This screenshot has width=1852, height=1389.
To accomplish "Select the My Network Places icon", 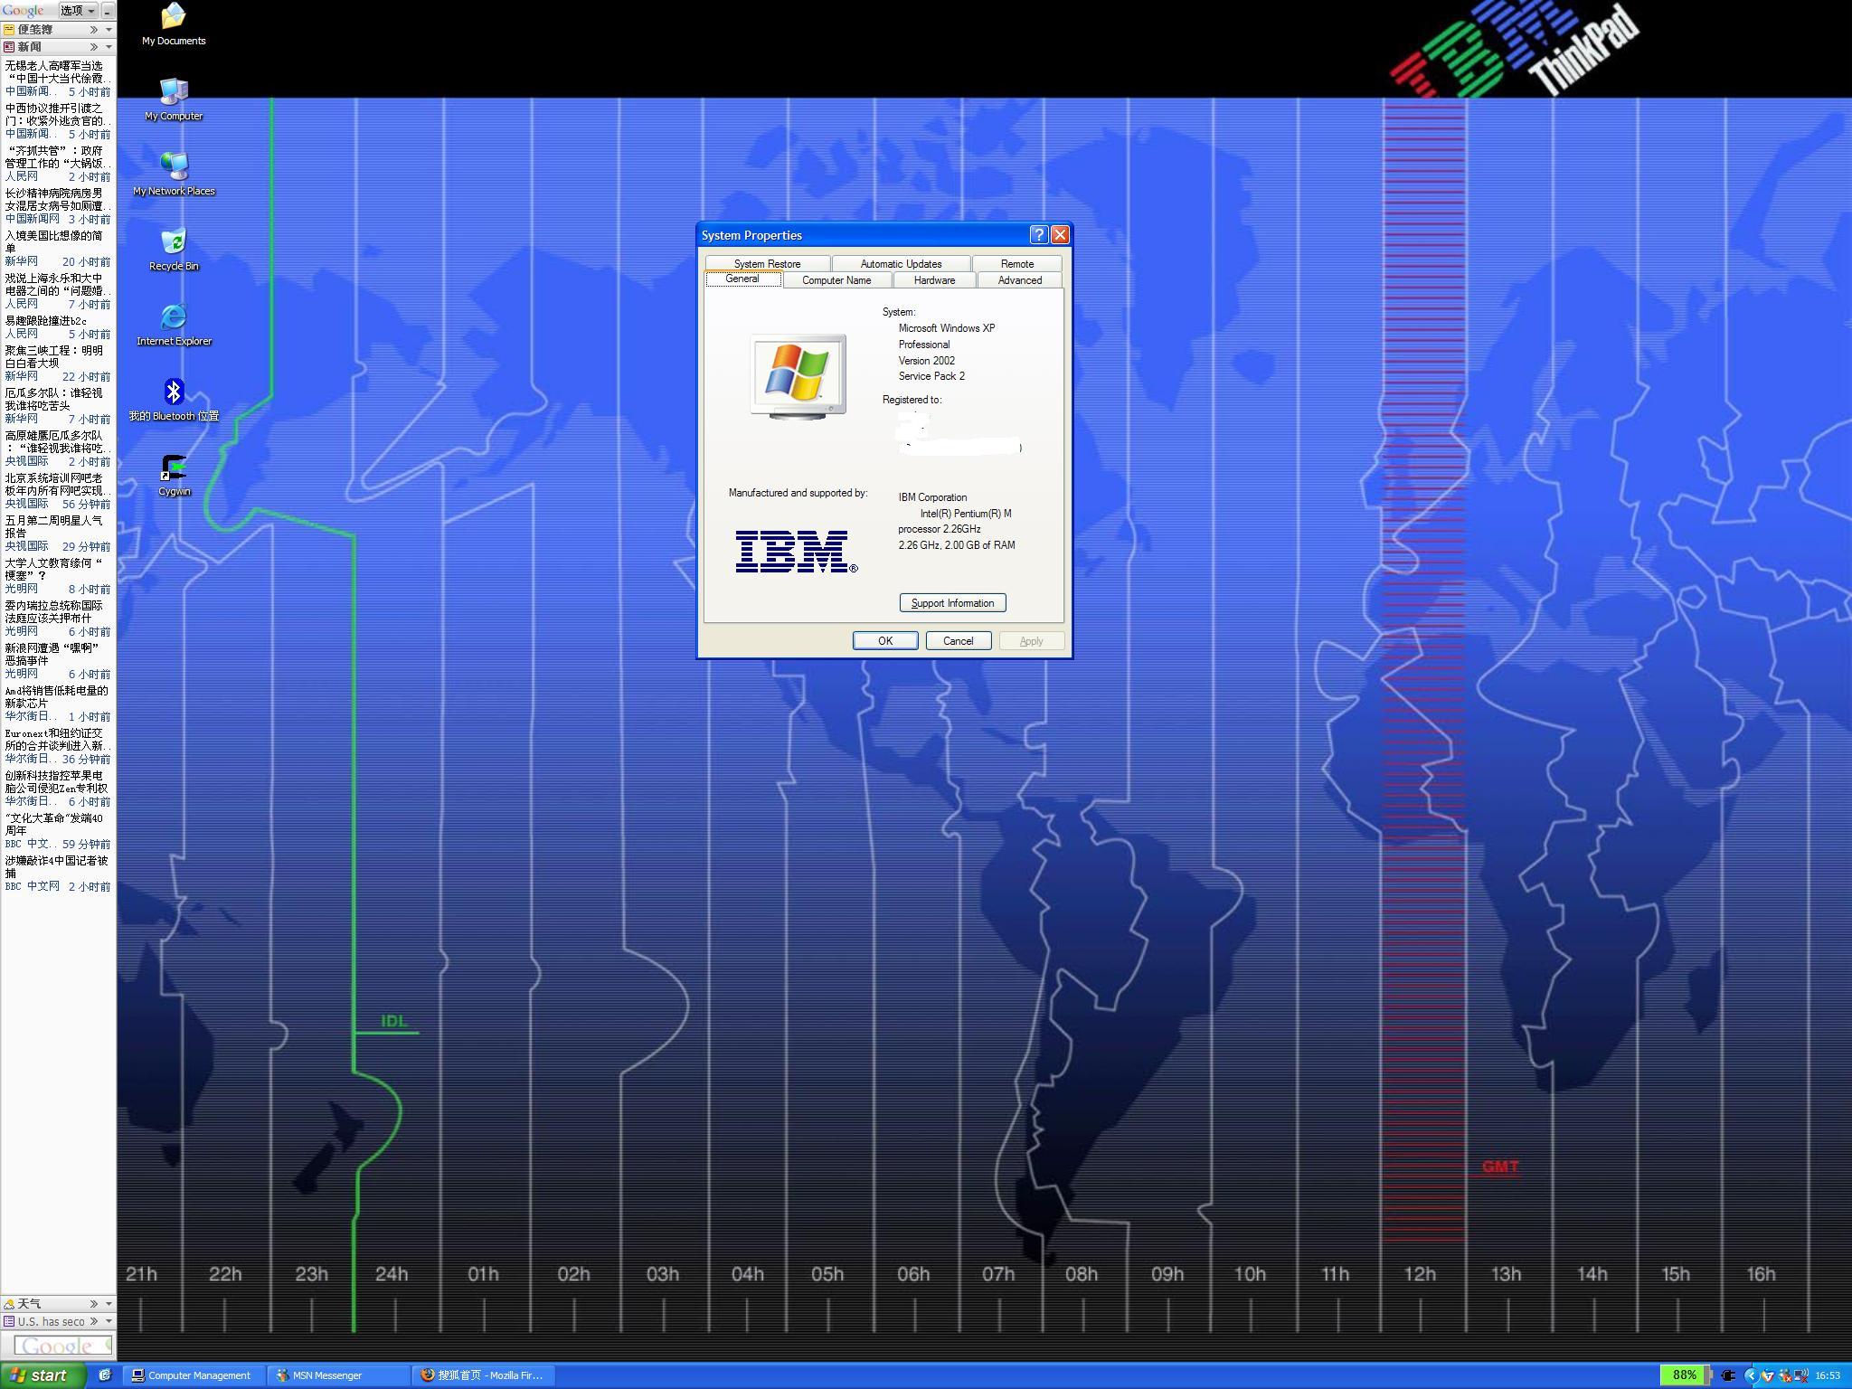I will 174,167.
